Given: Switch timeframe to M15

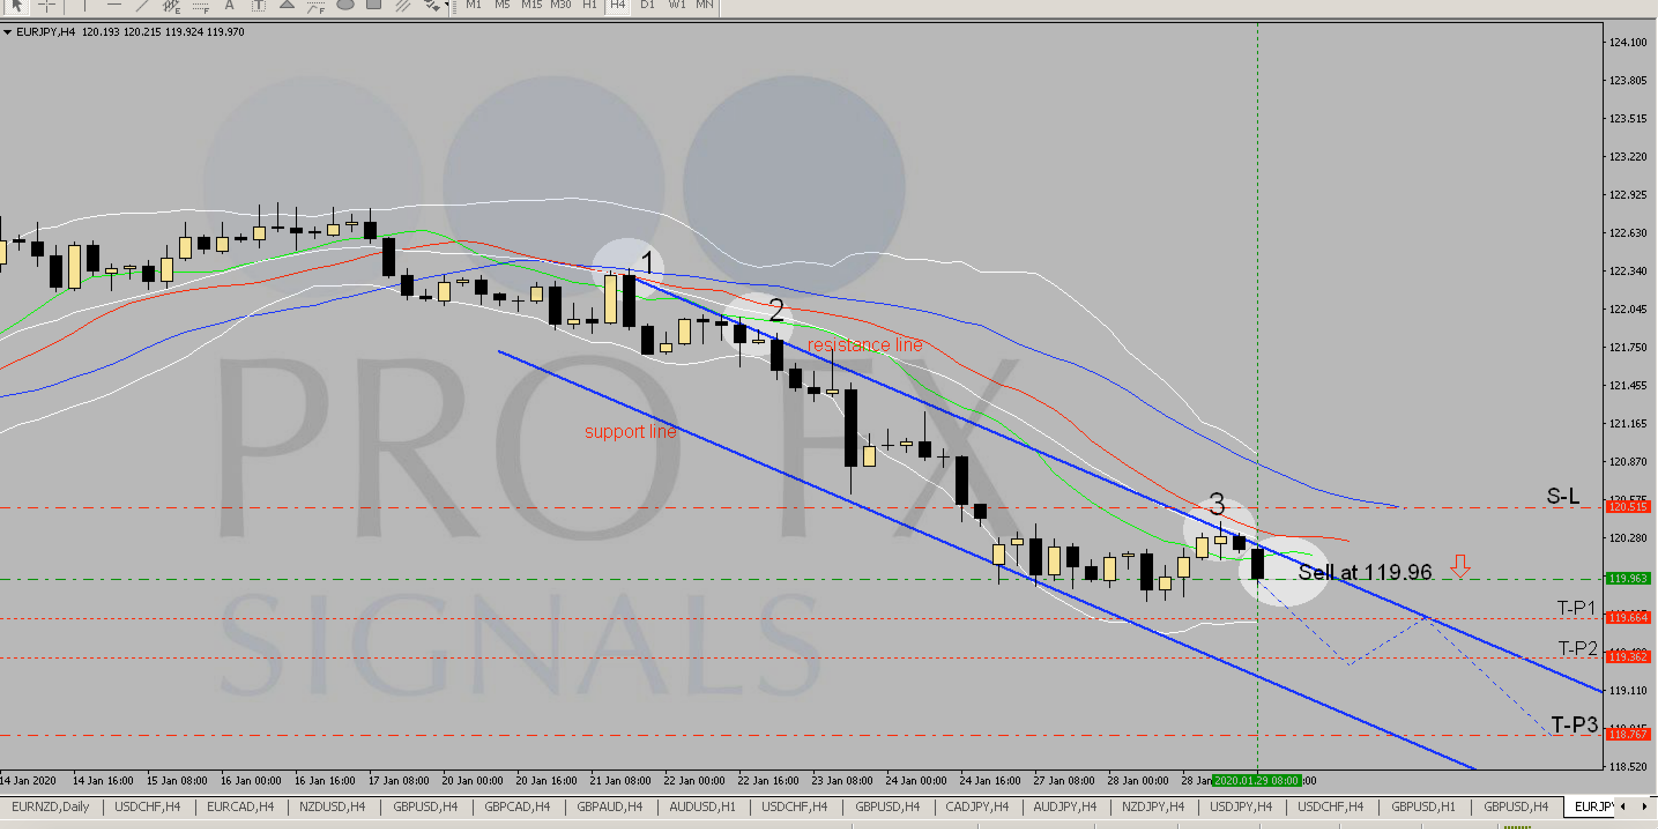Looking at the screenshot, I should tap(531, 5).
